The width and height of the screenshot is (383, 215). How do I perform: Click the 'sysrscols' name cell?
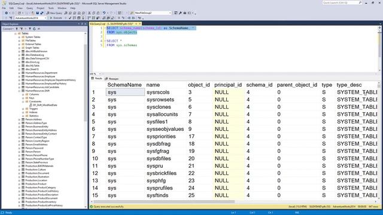tap(166, 92)
